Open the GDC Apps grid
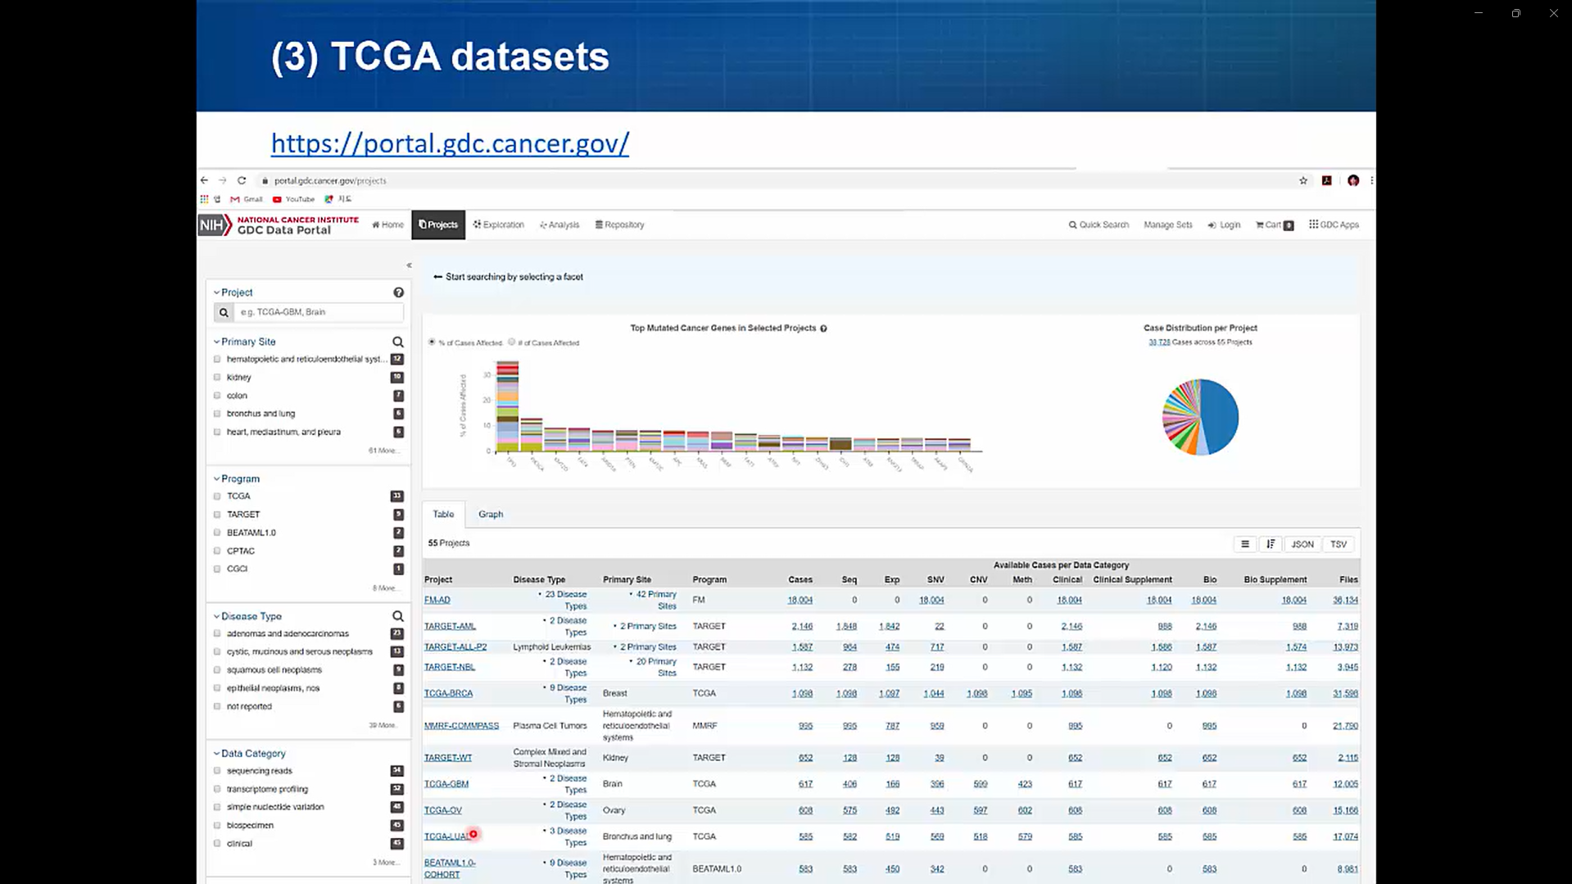The width and height of the screenshot is (1572, 884). [1334, 224]
